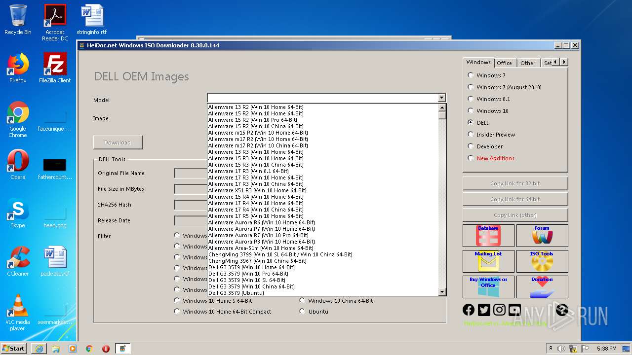Choose ChengMing 3967 (Win 10 China 64-Bit)
Viewport: 632px width, 355px height.
click(x=323, y=261)
